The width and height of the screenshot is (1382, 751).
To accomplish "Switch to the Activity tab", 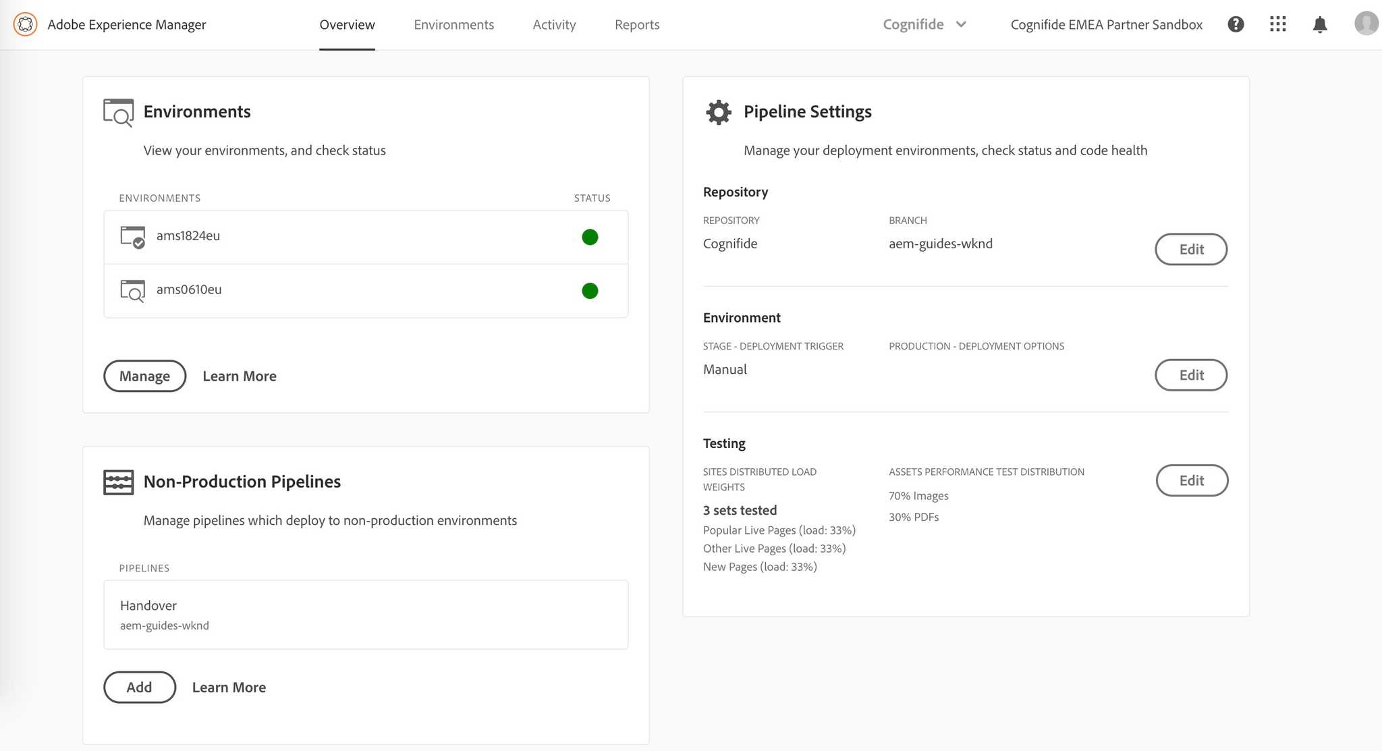I will click(554, 25).
